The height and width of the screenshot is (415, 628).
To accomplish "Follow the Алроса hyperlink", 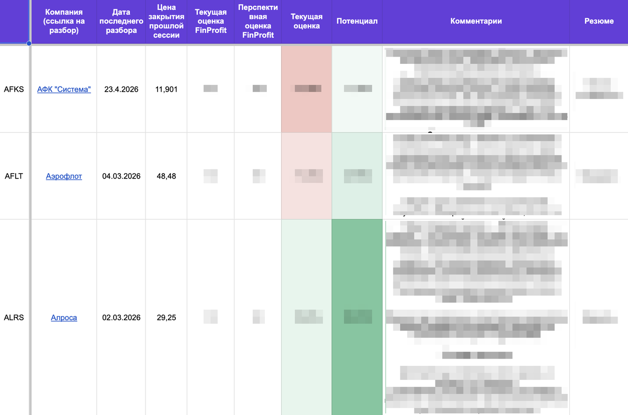I will (64, 318).
